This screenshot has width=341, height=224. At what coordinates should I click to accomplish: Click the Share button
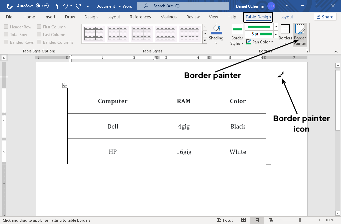[x=325, y=16]
